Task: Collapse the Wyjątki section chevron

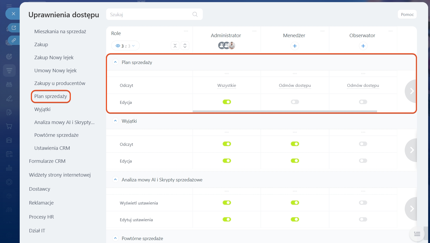Action: coord(115,121)
